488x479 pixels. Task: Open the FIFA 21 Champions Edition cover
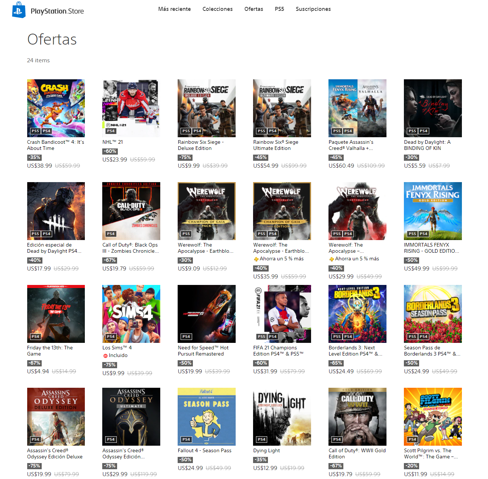click(282, 314)
